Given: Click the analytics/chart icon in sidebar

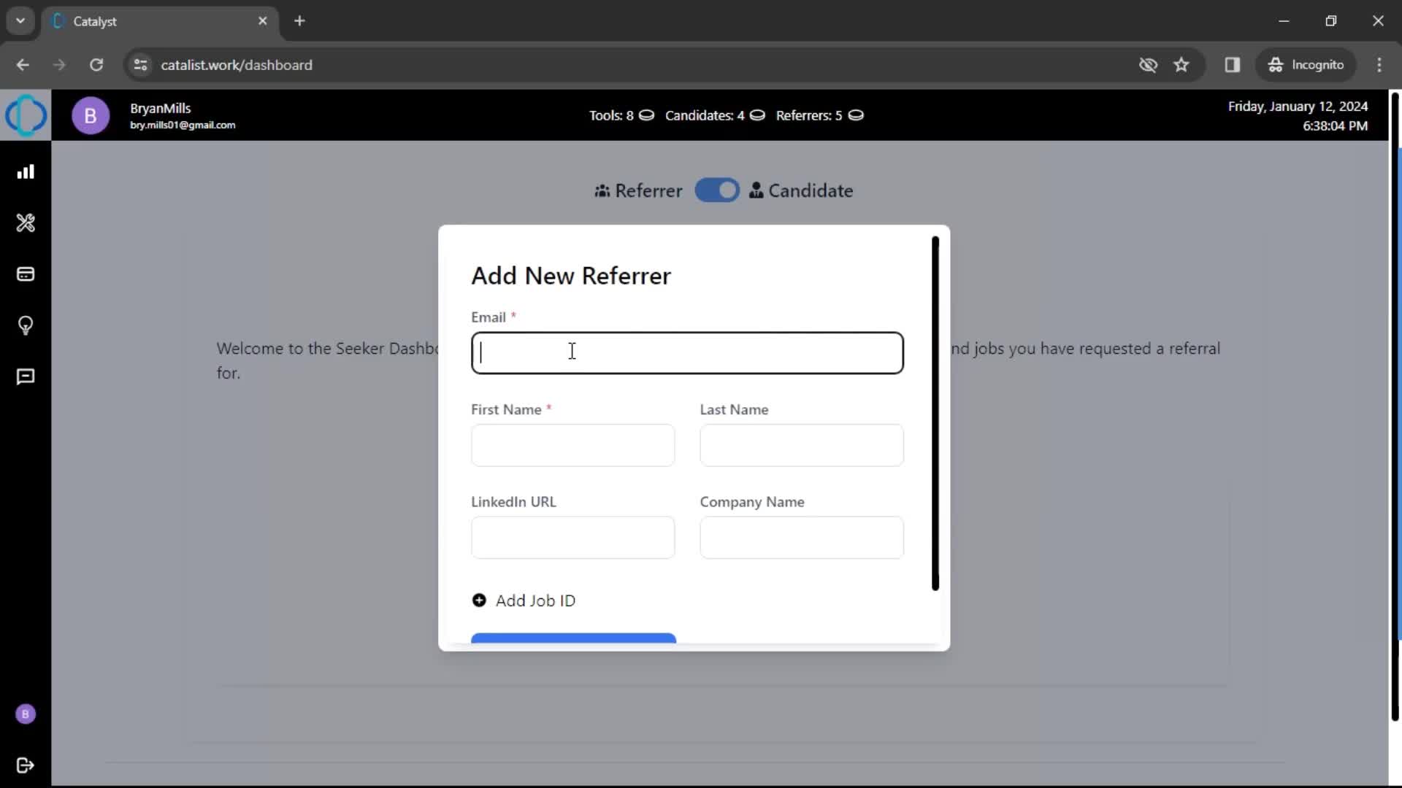Looking at the screenshot, I should (26, 171).
